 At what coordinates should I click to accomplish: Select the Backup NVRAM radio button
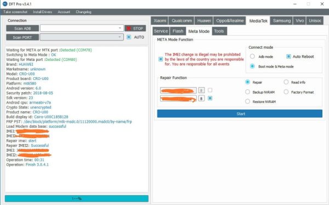(248, 92)
